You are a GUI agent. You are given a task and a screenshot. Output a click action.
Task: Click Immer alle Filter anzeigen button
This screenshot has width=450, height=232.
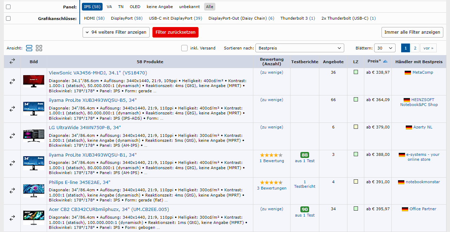412,32
